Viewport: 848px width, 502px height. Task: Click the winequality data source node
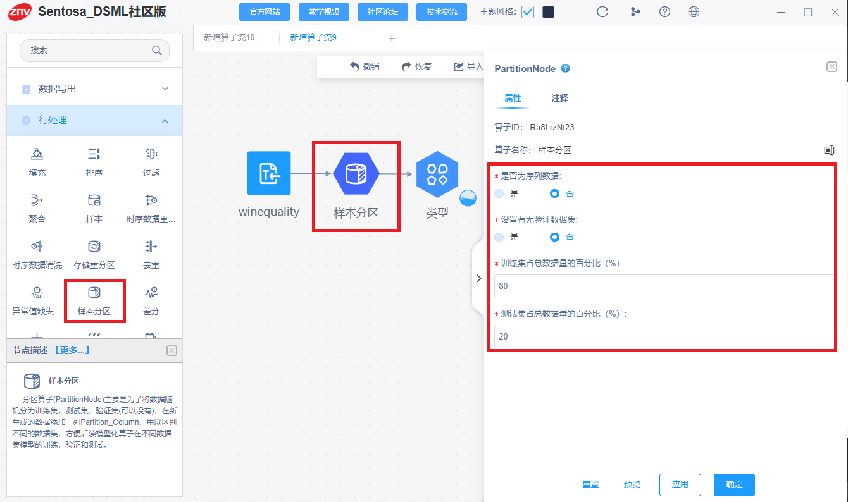269,173
